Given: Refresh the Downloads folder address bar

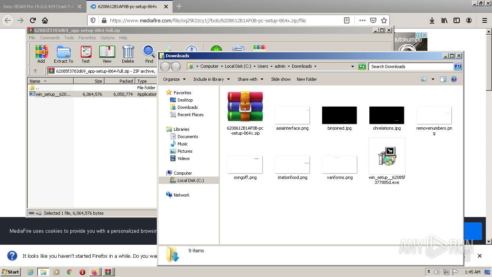Looking at the screenshot, I should tap(362, 67).
